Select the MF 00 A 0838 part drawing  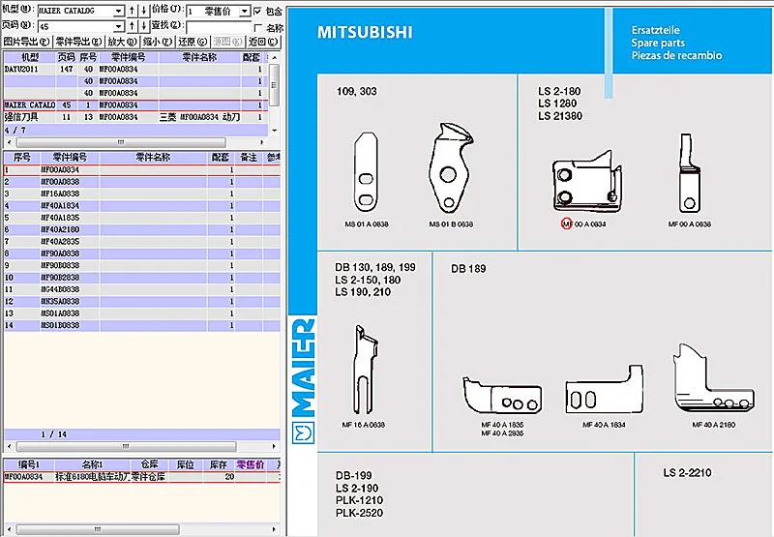pos(690,173)
